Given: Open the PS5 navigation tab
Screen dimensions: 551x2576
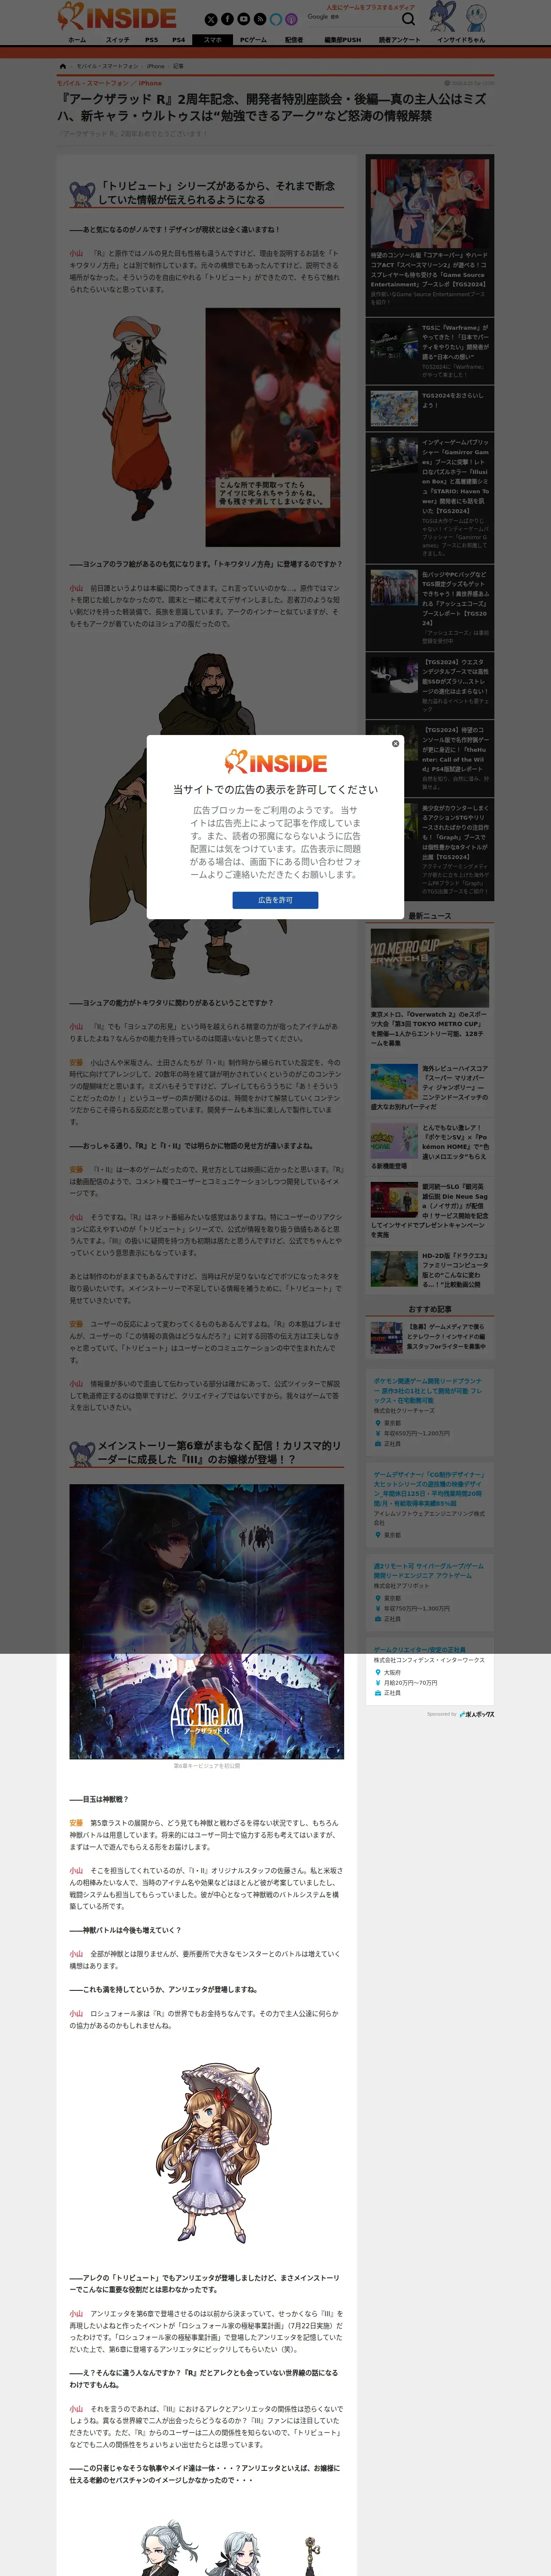Looking at the screenshot, I should pyautogui.click(x=151, y=40).
